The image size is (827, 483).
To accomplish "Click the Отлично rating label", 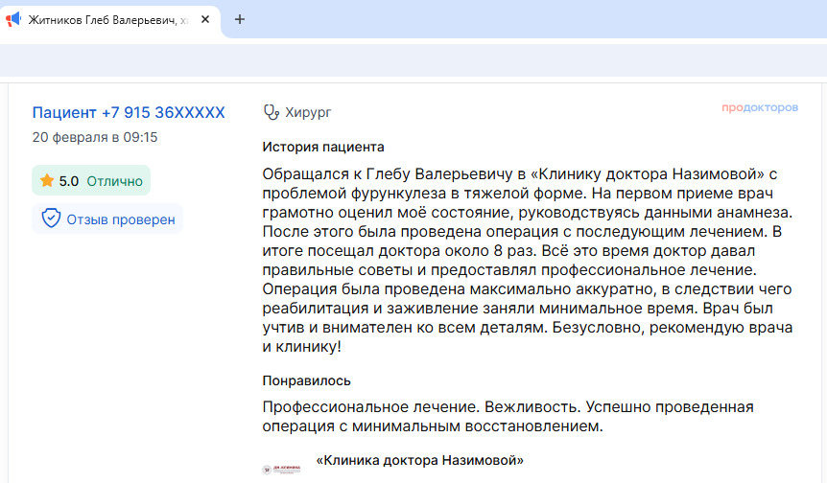I will 114,180.
